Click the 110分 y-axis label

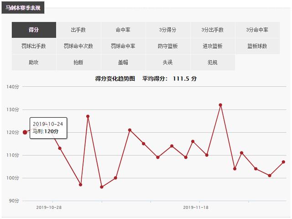[13, 155]
